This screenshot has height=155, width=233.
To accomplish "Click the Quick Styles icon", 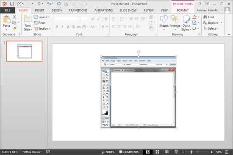I will click(x=186, y=19).
